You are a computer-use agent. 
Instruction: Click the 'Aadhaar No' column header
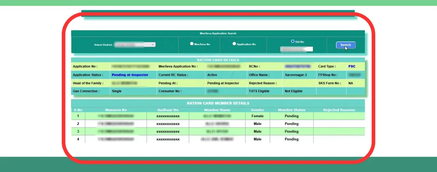pyautogui.click(x=168, y=110)
